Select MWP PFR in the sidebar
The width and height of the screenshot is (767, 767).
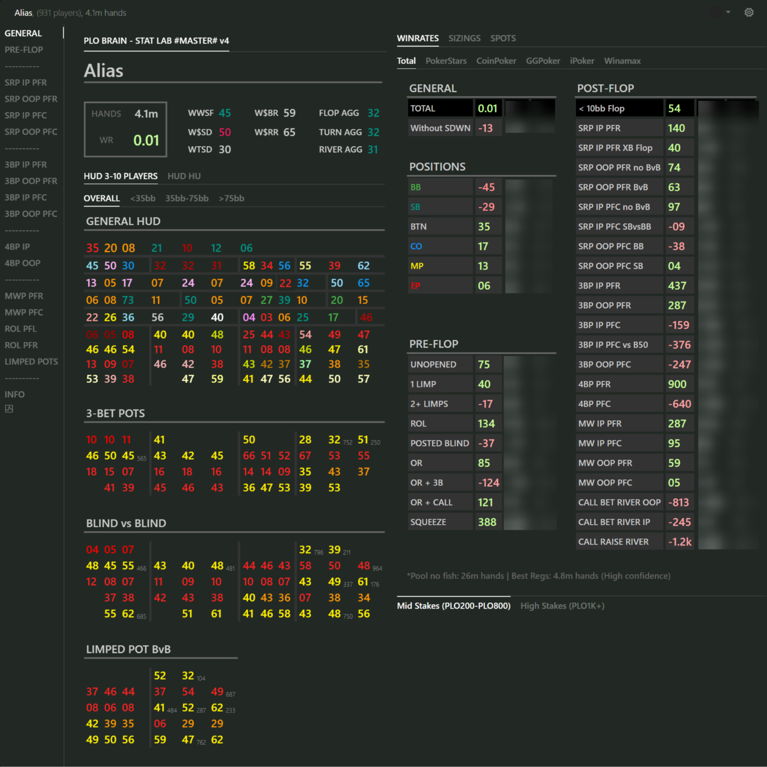click(x=23, y=296)
